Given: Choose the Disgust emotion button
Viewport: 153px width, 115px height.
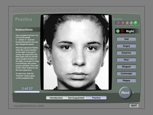Looking at the screenshot, I should click(126, 67).
